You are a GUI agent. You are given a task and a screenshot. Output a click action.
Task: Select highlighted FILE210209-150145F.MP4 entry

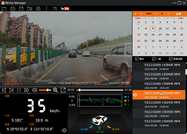point(159,95)
